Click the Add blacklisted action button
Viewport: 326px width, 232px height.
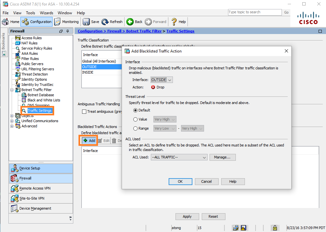click(89, 141)
